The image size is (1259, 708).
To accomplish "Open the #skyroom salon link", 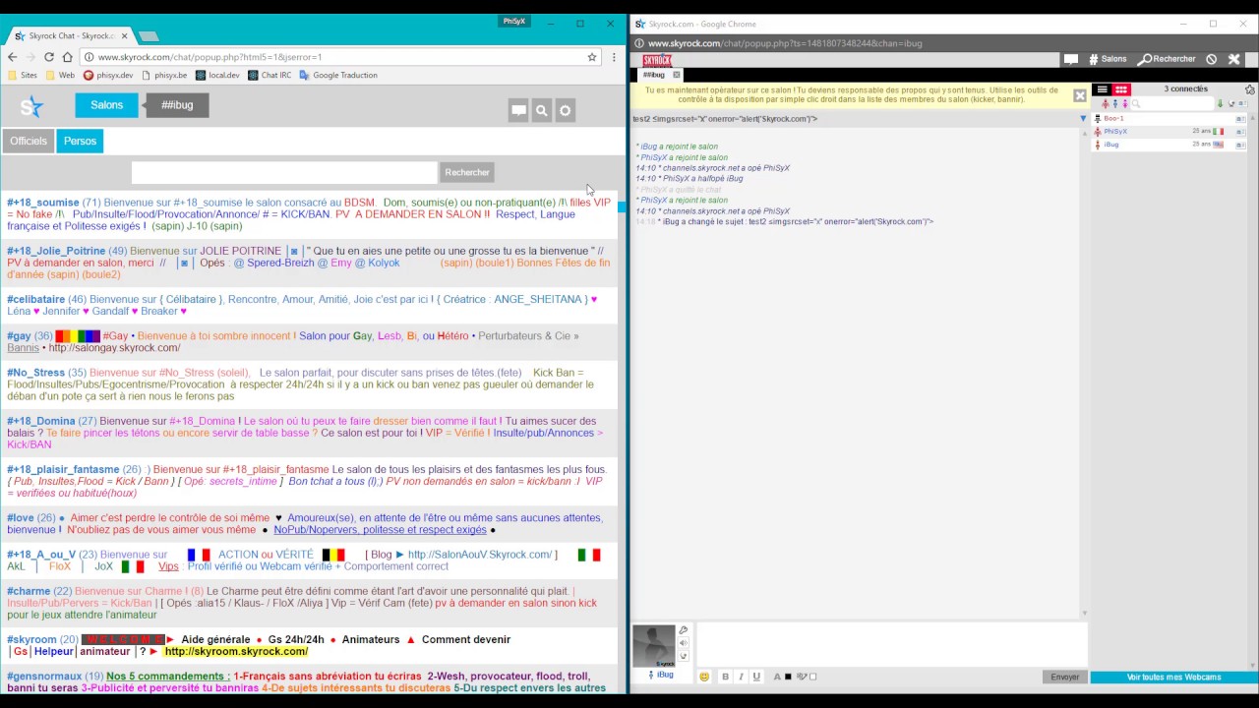I will [31, 639].
